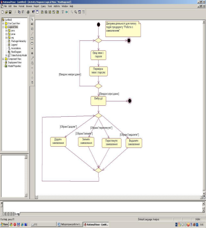This screenshot has width=206, height=228.
Task: Open the Tools menu
Action: tap(50, 6)
